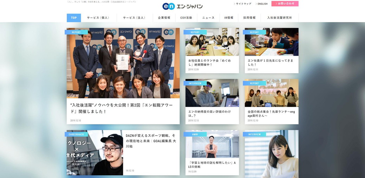Image resolution: width=365 pixels, height=178 pixels.
Task: Click REPORT tag on 先輩ランチ card
Action: click(254, 83)
